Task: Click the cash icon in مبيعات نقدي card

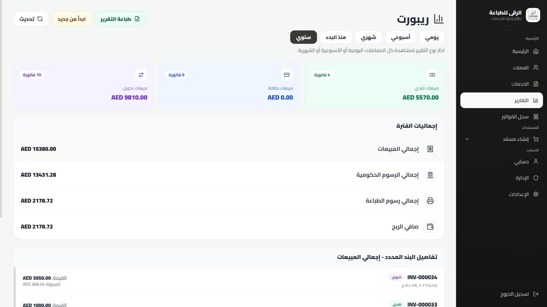Action: pyautogui.click(x=432, y=75)
